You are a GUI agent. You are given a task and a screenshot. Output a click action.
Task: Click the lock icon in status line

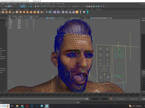tap(36, 6)
